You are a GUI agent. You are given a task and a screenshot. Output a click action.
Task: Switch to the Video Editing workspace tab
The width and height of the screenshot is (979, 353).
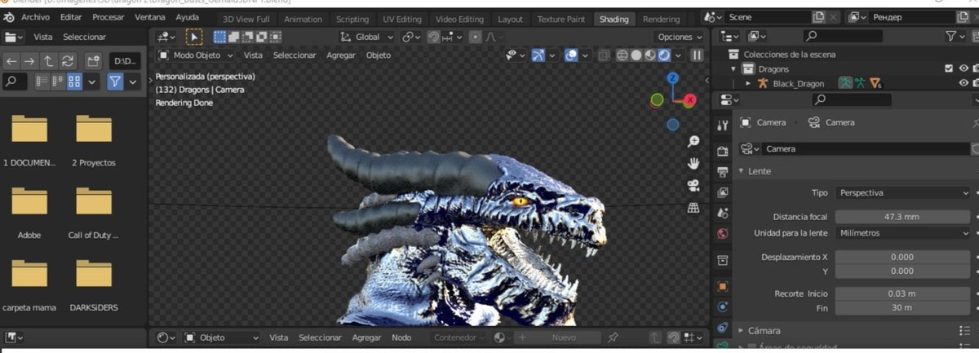[x=460, y=19]
